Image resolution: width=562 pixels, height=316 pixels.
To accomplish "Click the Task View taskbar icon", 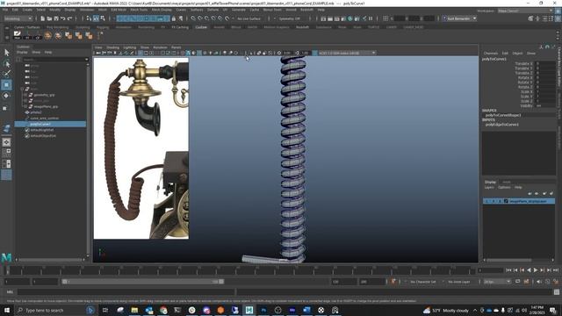I will coord(105,310).
